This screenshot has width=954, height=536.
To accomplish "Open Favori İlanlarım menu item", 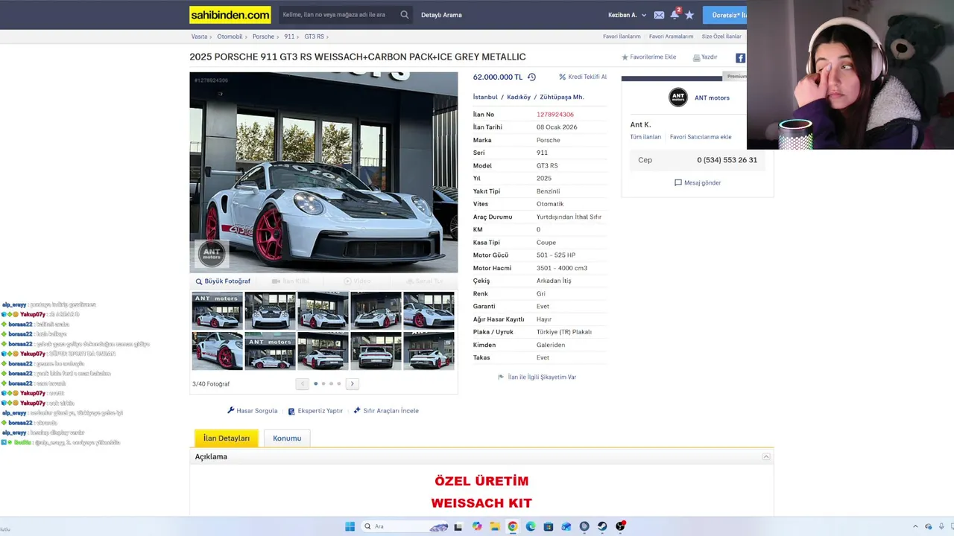I will coord(622,36).
